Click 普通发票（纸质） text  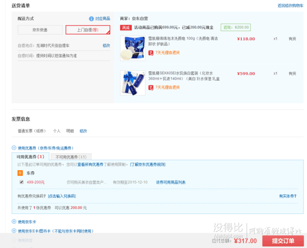[x=32, y=131]
